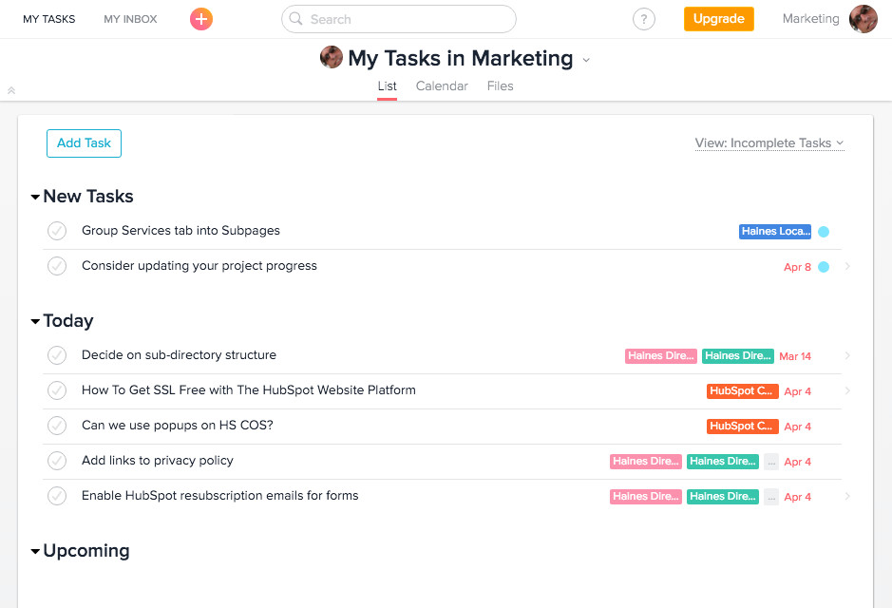Click the orange plus quick-add icon
Image resolution: width=892 pixels, height=608 pixels.
[x=201, y=19]
